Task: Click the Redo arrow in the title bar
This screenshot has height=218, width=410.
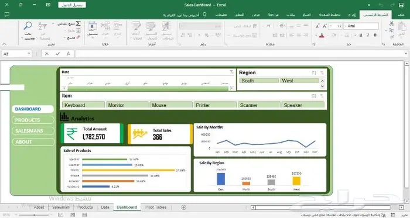Action: pyautogui.click(x=392, y=5)
